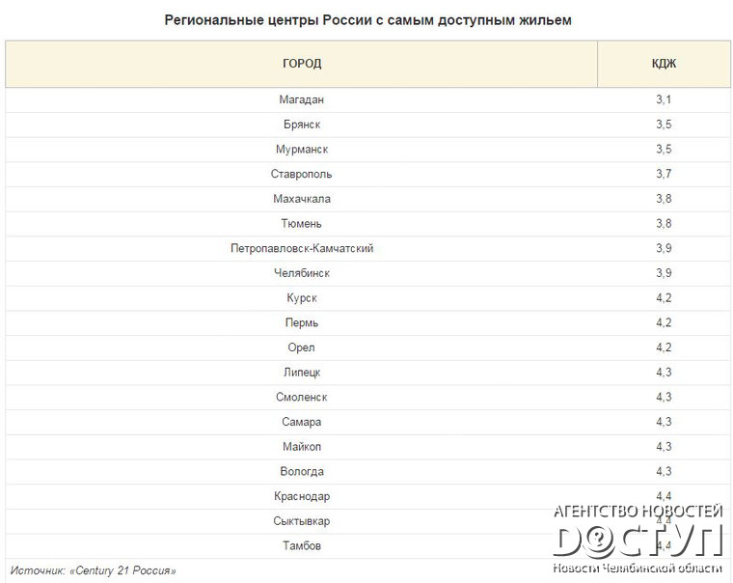Screen dimensions: 733x583
Task: Click on Мурманск in the table
Action: [x=302, y=150]
